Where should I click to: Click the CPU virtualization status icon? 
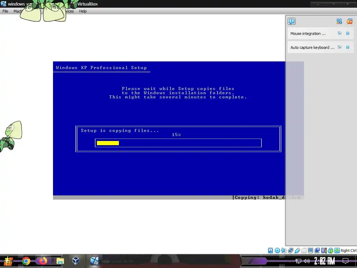coord(324,251)
